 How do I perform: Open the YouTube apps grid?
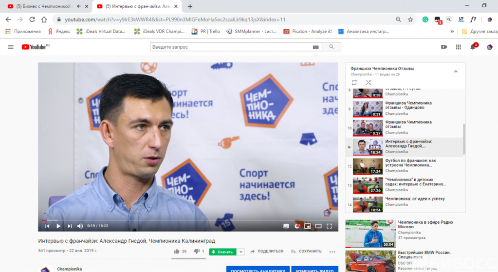[x=458, y=47]
